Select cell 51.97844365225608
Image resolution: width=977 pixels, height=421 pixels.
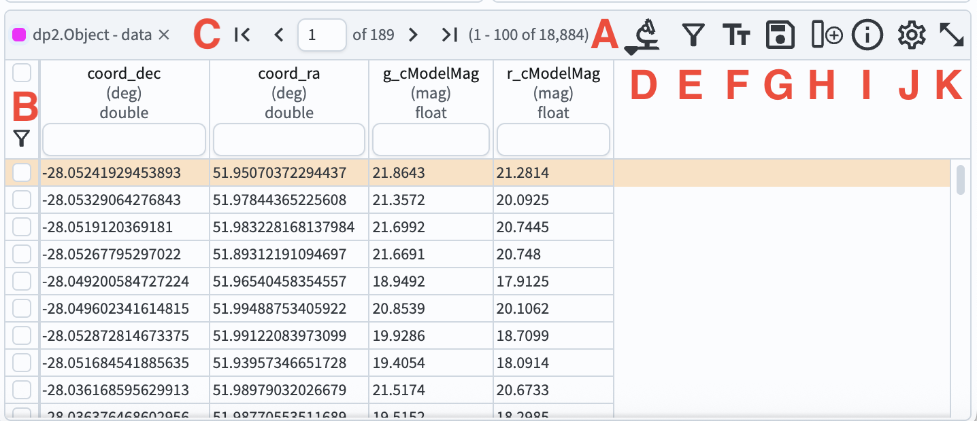289,200
